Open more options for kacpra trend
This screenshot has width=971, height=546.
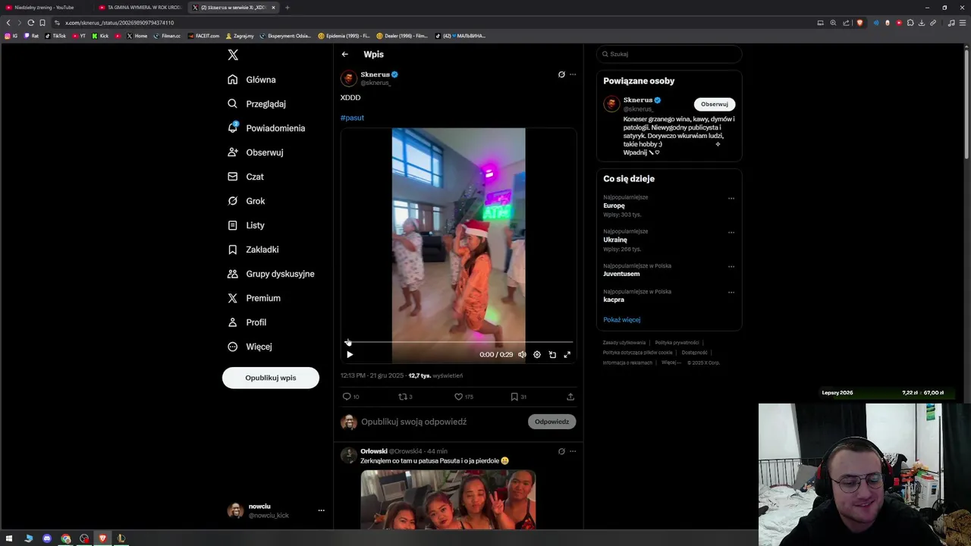(x=731, y=292)
